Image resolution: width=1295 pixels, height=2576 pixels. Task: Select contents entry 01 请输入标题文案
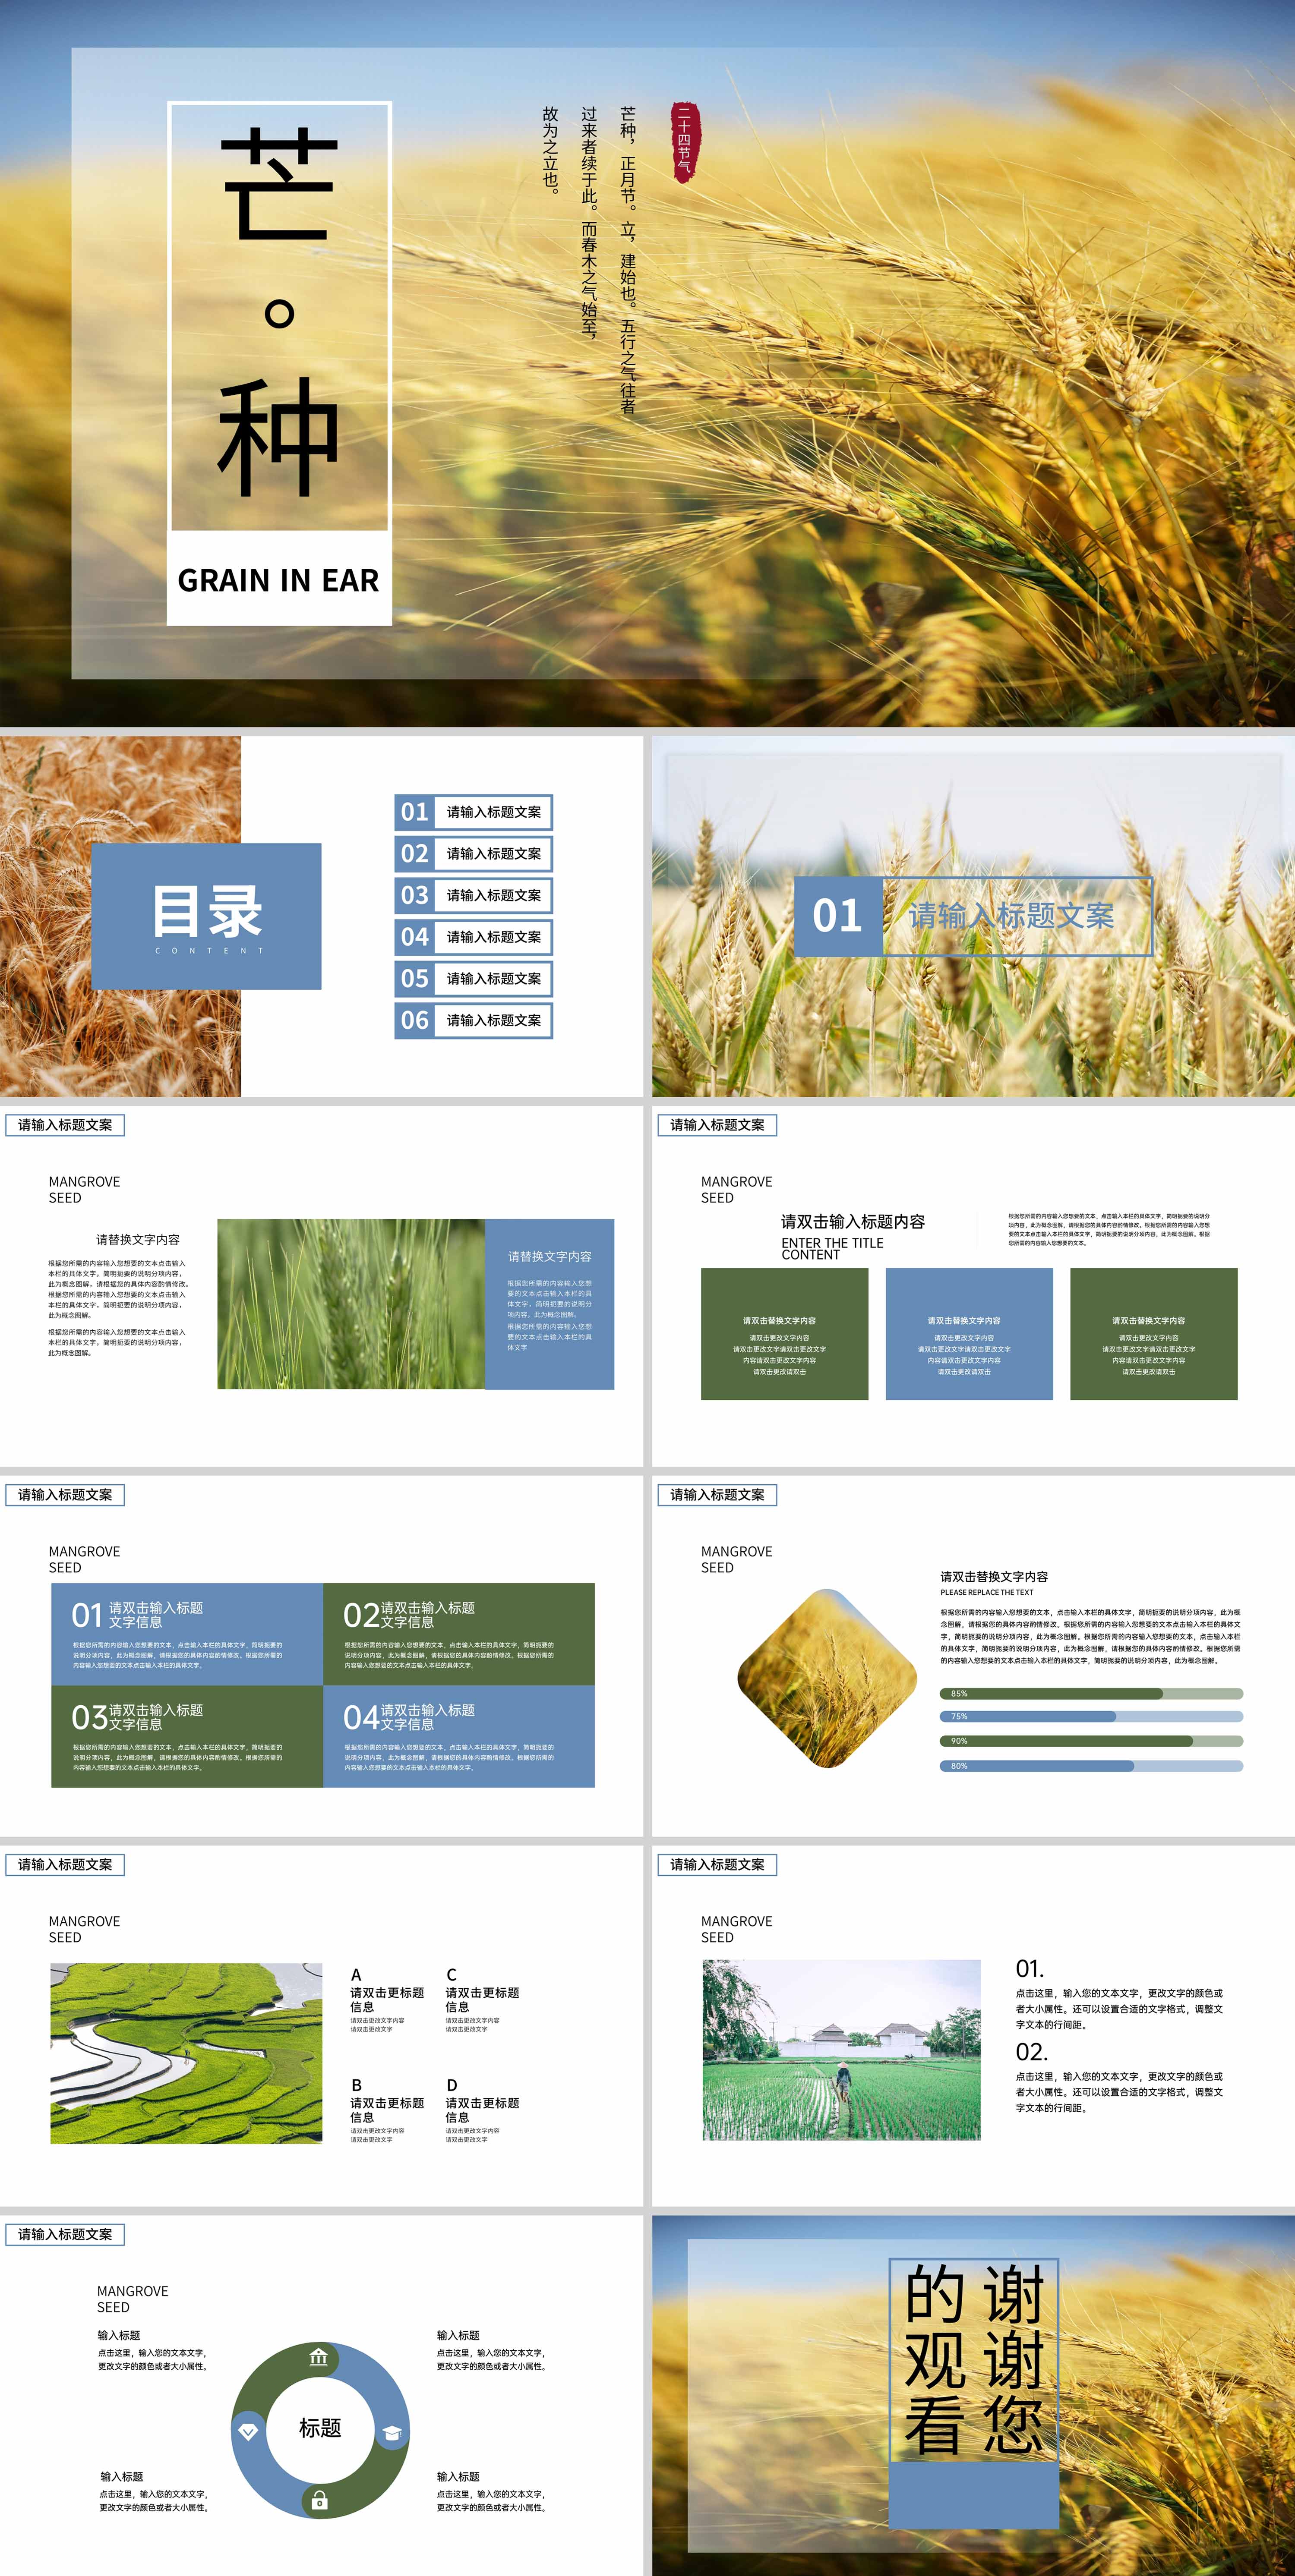click(474, 812)
